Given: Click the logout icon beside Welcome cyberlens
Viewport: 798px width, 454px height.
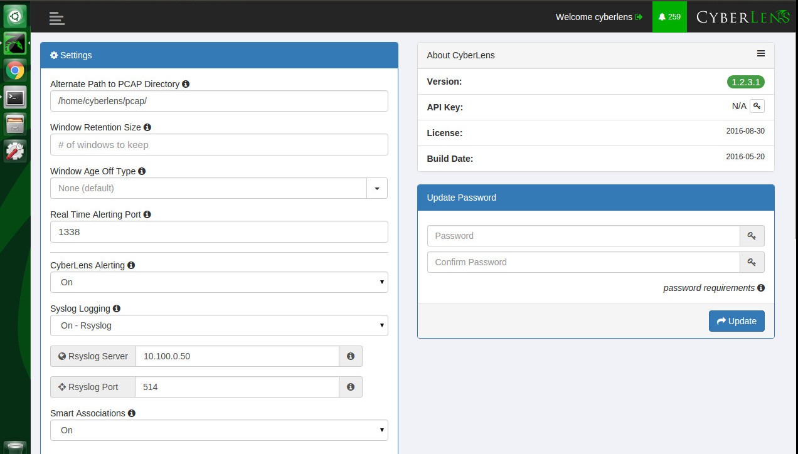Looking at the screenshot, I should pos(639,17).
